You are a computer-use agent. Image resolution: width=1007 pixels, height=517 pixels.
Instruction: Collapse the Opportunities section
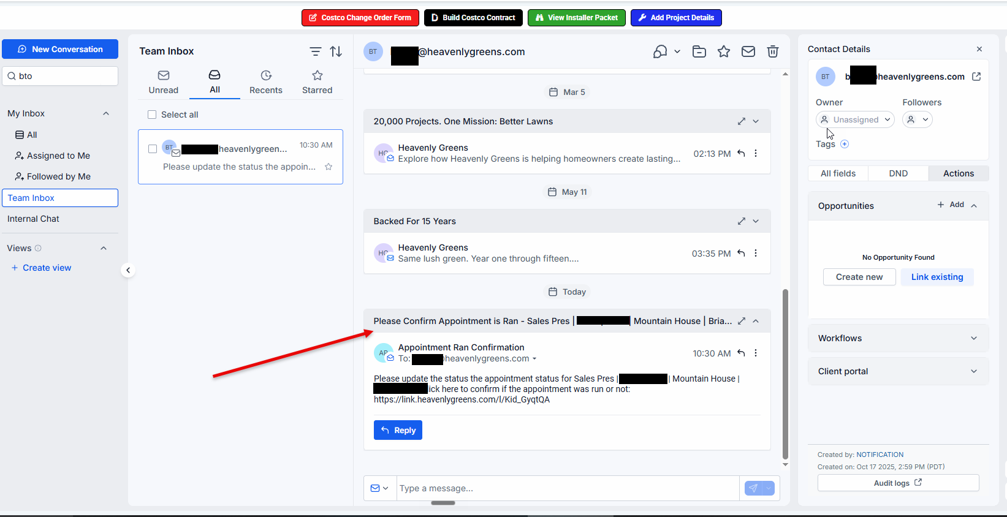click(x=974, y=206)
